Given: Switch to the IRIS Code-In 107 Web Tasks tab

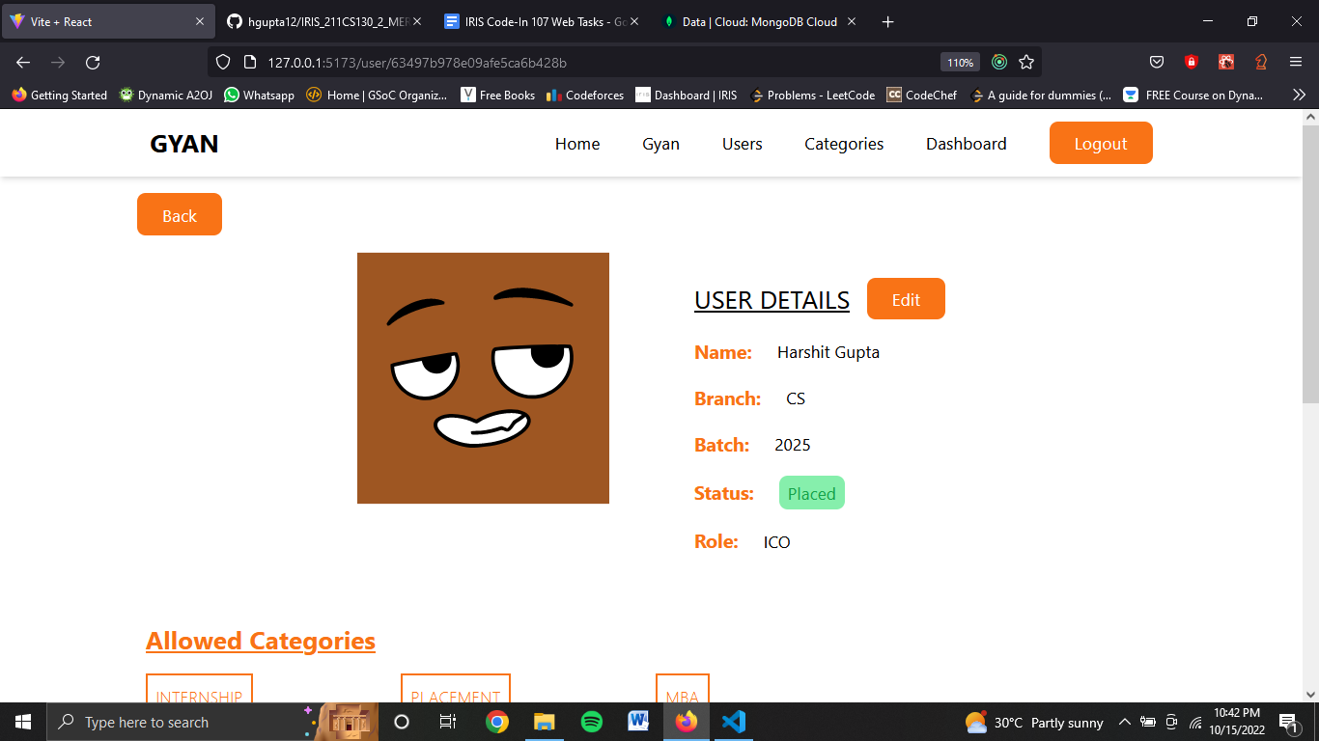Looking at the screenshot, I should click(x=541, y=21).
